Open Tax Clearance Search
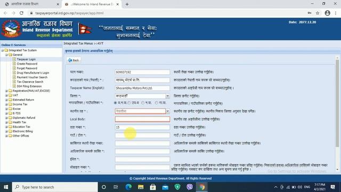 [x=30, y=82]
